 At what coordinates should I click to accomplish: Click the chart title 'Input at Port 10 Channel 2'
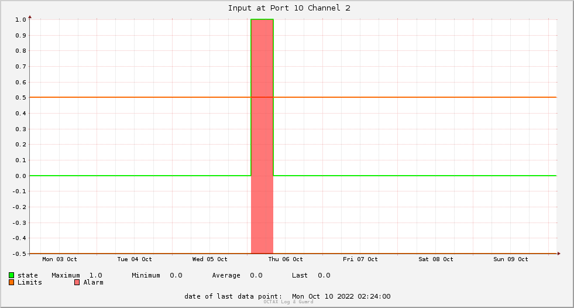(289, 8)
